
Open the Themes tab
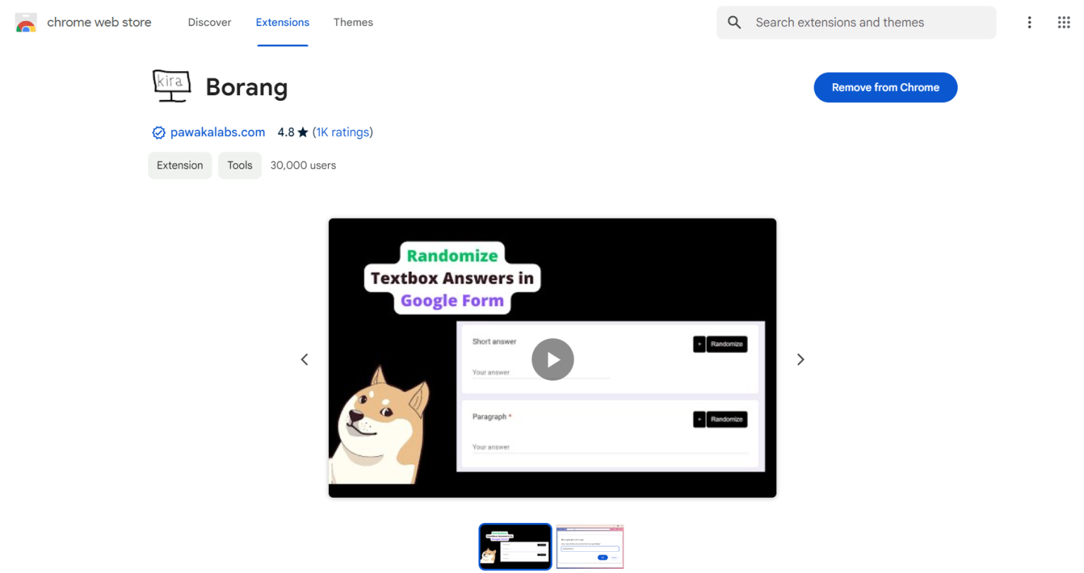click(353, 23)
